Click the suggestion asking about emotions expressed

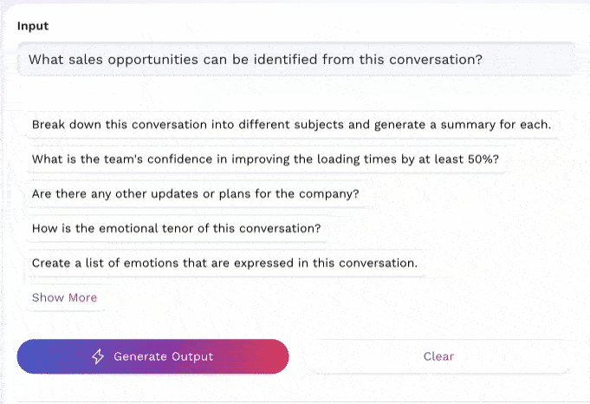coord(224,263)
